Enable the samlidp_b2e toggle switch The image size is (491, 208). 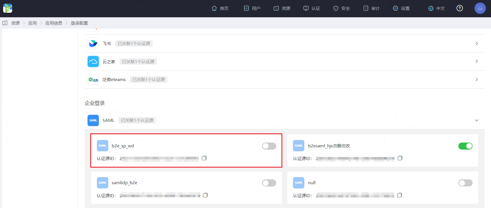pyautogui.click(x=269, y=183)
